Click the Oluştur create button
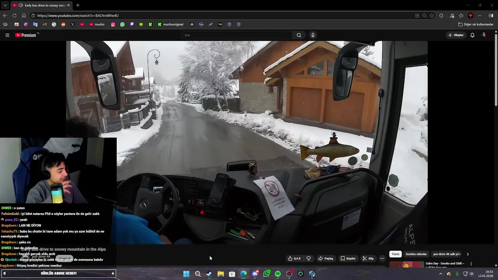Screen dimensions: 498x280 pos(456,35)
